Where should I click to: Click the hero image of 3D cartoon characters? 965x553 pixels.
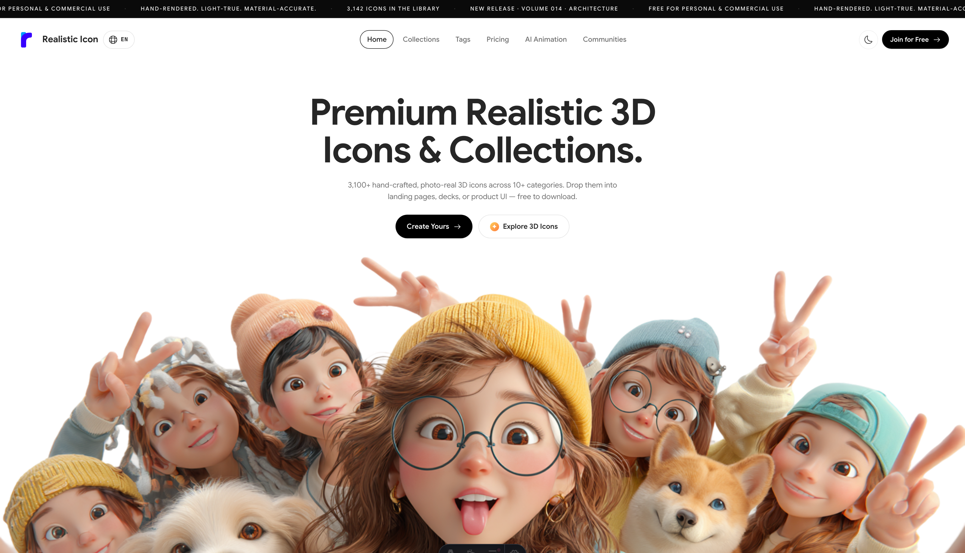coord(482,404)
